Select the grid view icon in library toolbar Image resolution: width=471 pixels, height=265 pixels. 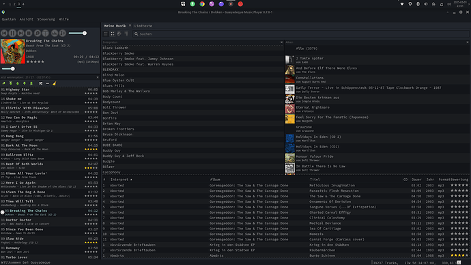113,33
